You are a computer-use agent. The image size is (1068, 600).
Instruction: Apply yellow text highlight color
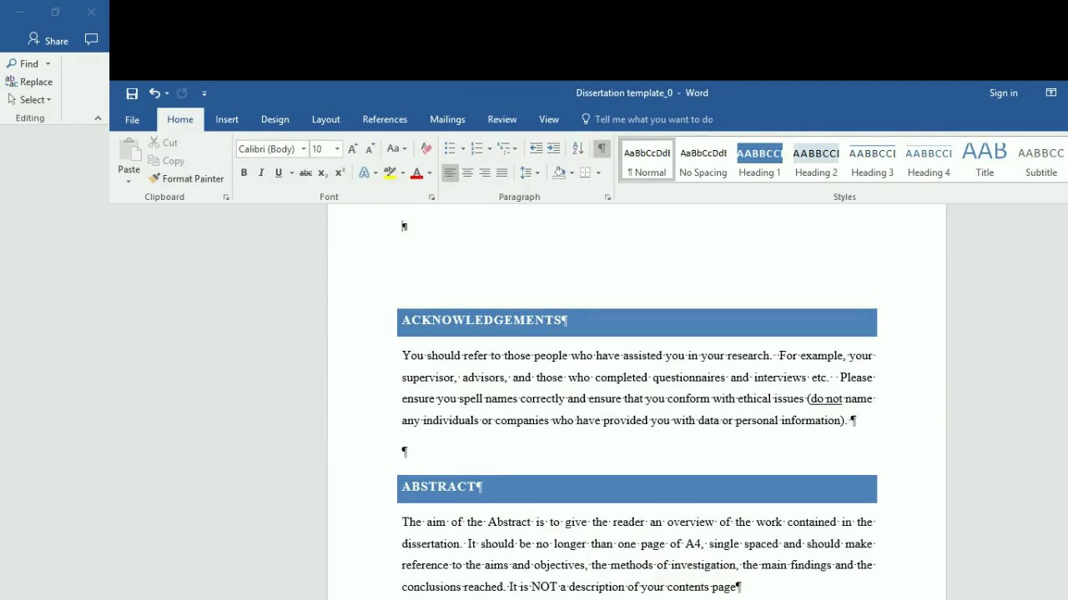coord(390,172)
